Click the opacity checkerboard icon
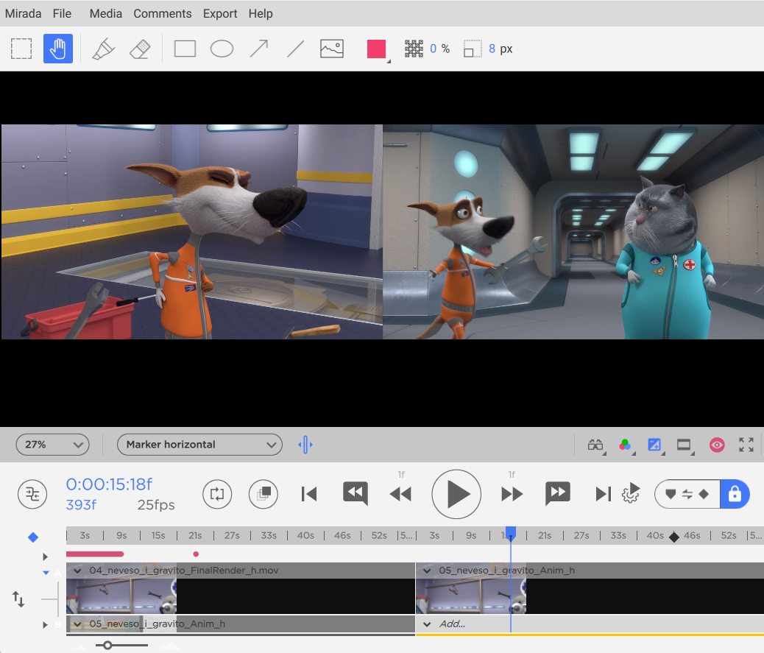 pyautogui.click(x=414, y=49)
